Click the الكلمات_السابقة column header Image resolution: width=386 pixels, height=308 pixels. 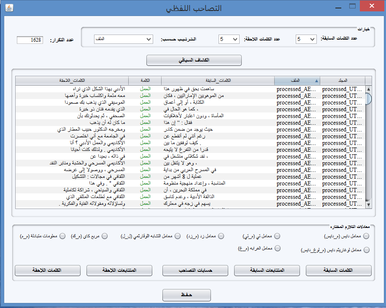click(x=218, y=80)
